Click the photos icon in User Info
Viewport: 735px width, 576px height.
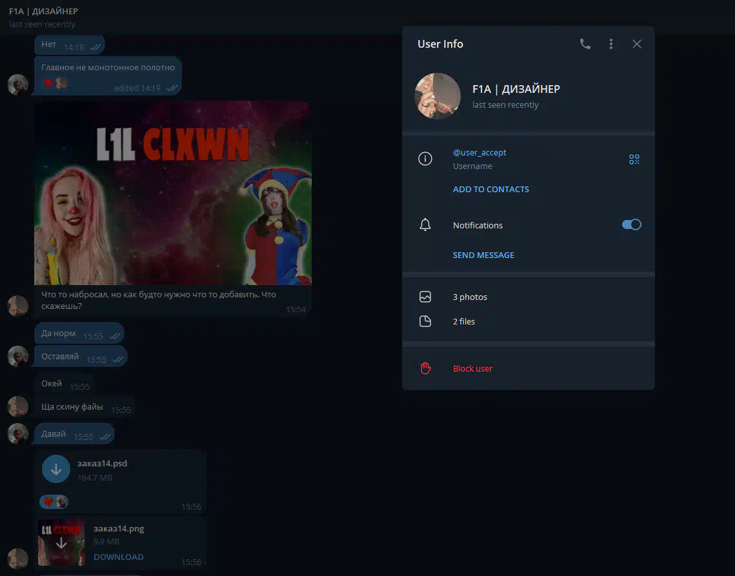[425, 297]
